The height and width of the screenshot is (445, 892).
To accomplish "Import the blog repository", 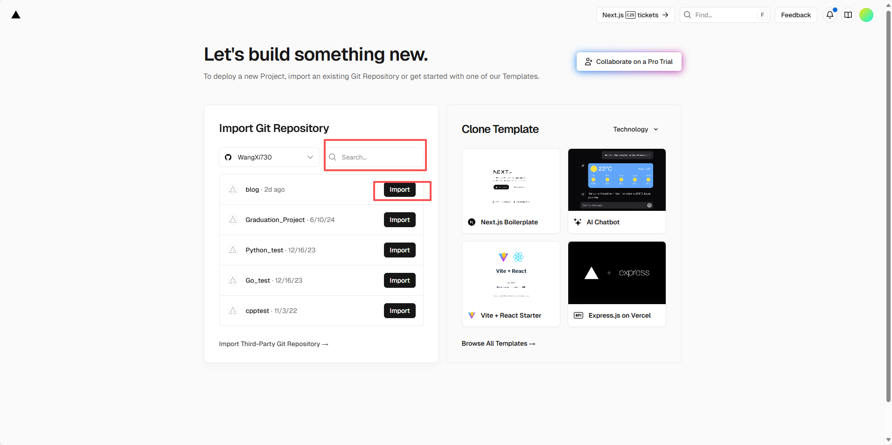I will point(399,189).
